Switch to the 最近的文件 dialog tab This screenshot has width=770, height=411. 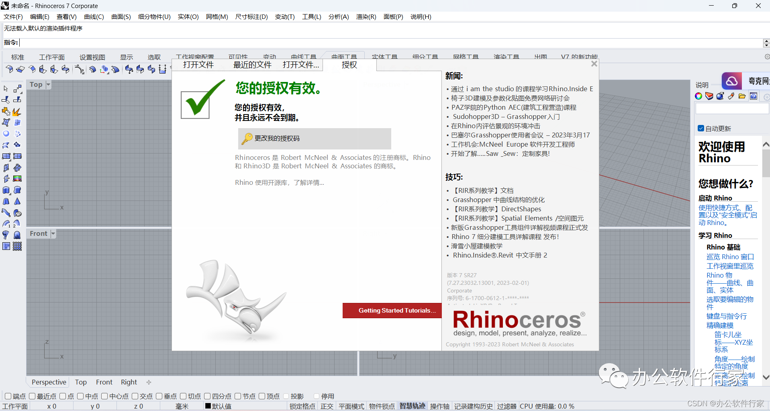click(x=252, y=65)
